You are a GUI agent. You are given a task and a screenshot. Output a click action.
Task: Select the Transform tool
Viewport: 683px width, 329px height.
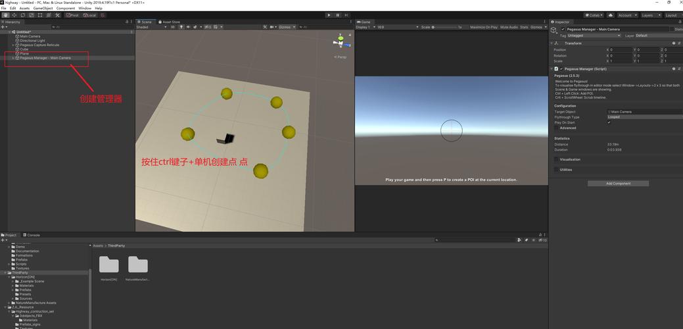click(x=49, y=15)
